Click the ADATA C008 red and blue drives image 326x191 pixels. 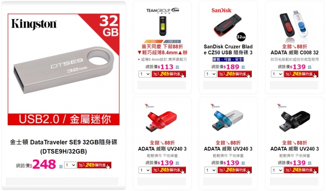295,25
